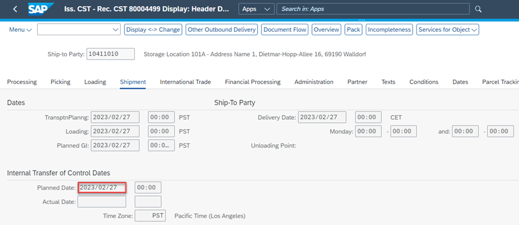Expand the Menu dropdown

[x=20, y=30]
